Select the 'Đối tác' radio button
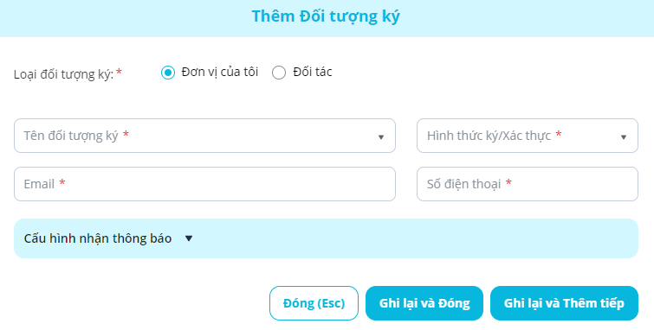654x330 pixels. 279,73
